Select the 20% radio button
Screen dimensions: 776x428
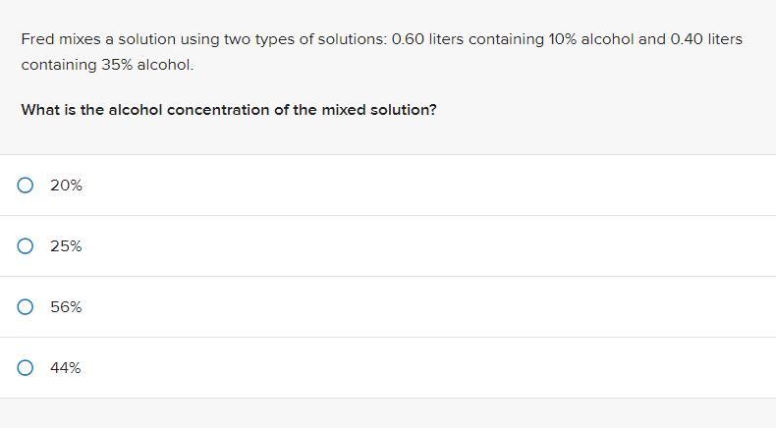pyautogui.click(x=26, y=185)
